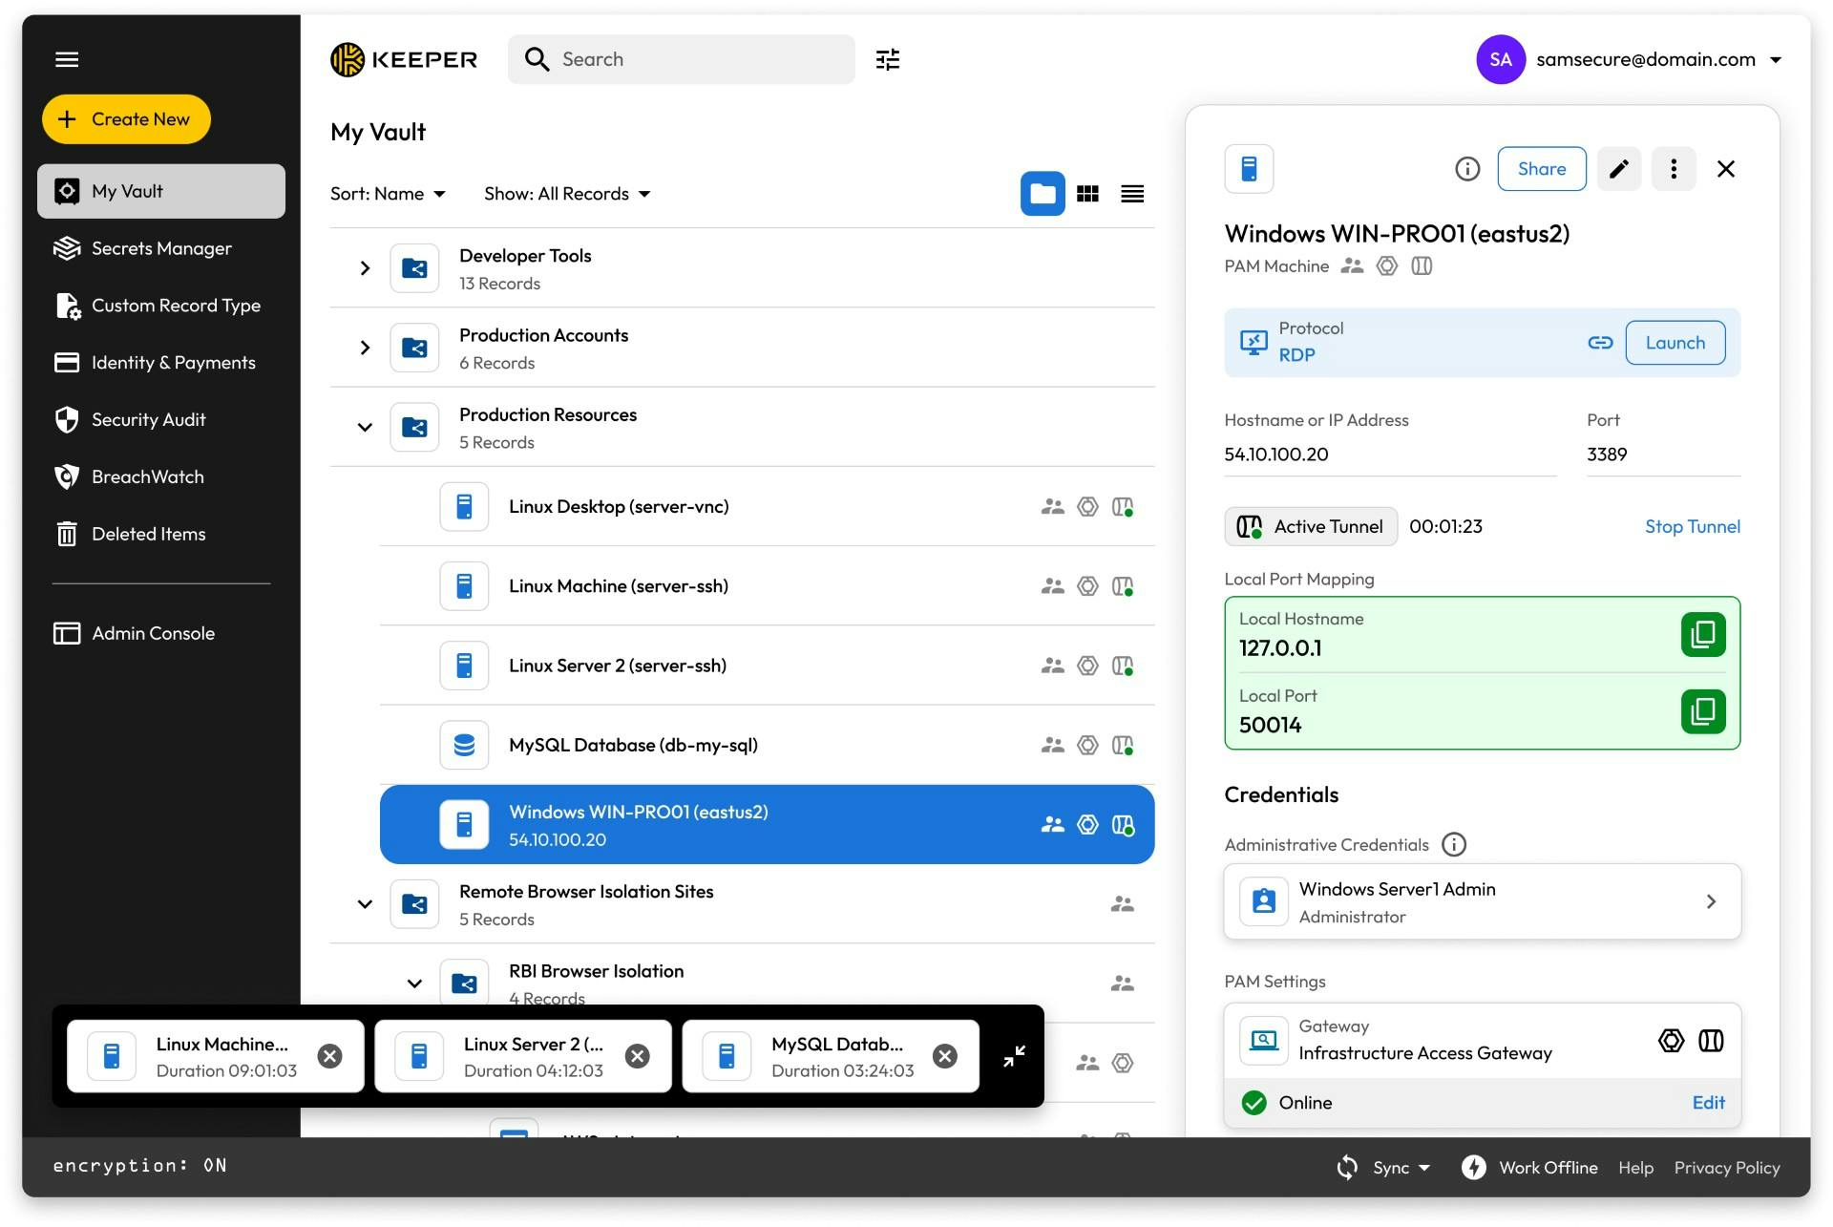Image resolution: width=1833 pixels, height=1227 pixels.
Task: Expand the Developer Tools folder
Action: pos(364,268)
